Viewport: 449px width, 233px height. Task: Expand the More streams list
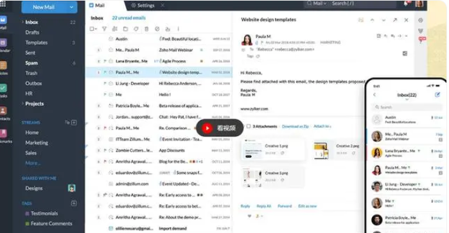(33, 163)
